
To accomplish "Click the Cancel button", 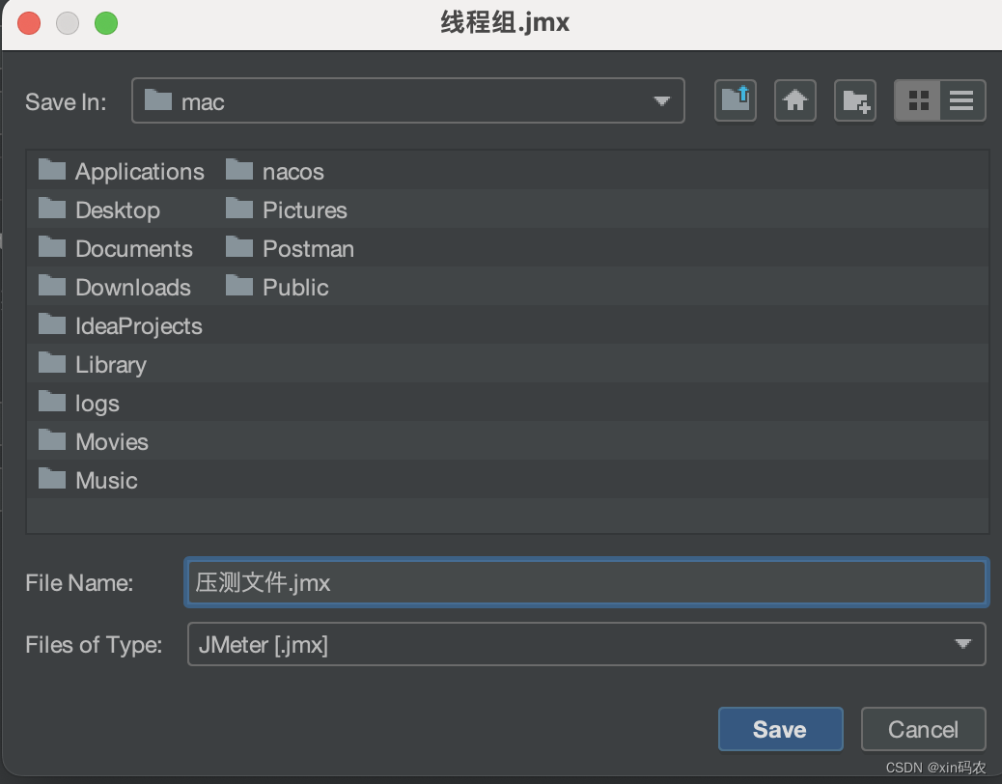I will point(923,729).
